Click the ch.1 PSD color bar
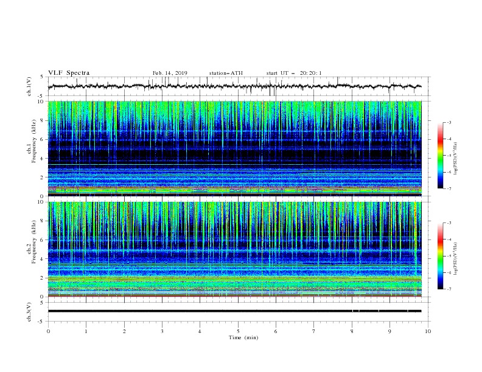Image resolution: width=482 pixels, height=372 pixels. click(x=441, y=156)
